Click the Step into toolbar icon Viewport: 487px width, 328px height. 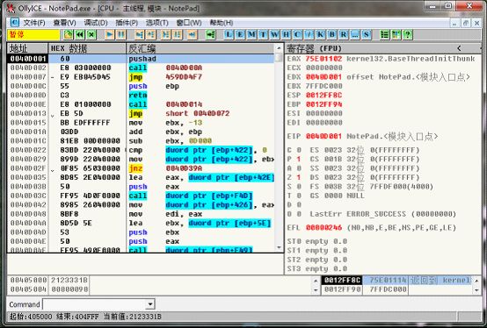click(139, 34)
